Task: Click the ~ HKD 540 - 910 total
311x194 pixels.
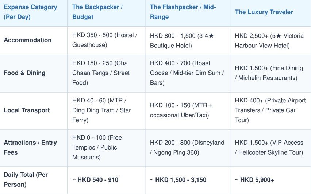Action: point(95,180)
